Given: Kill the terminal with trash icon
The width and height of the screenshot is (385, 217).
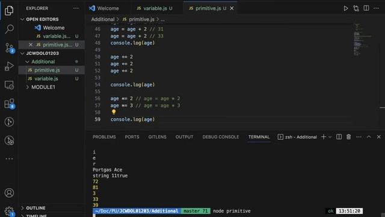Looking at the screenshot, I should [x=348, y=137].
